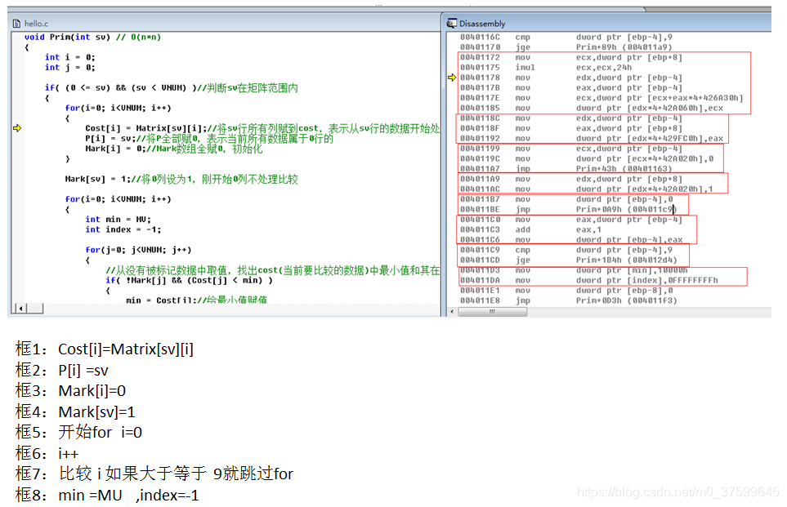This screenshot has height=507, width=787.
Task: Click disassembly line at address 004011A9
Action: (x=571, y=179)
